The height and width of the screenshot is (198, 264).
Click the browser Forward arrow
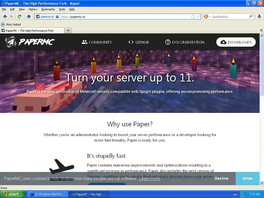pyautogui.click(x=11, y=16)
